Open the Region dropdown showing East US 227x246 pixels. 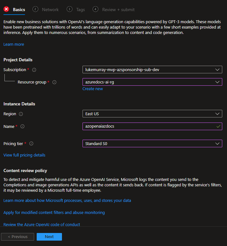[x=152, y=114]
